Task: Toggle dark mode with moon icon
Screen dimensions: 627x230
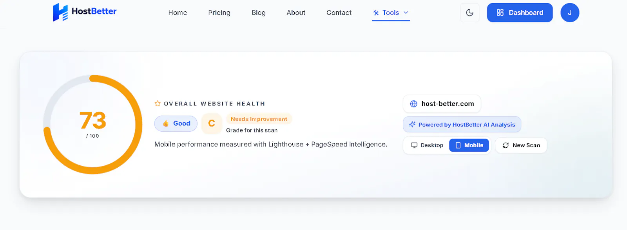Action: click(x=469, y=13)
